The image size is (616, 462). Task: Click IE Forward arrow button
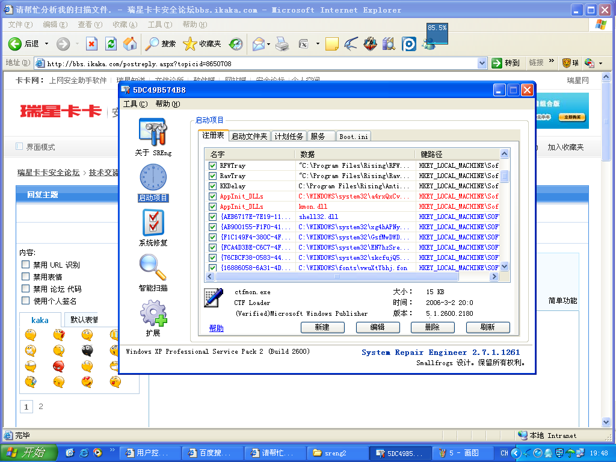63,43
